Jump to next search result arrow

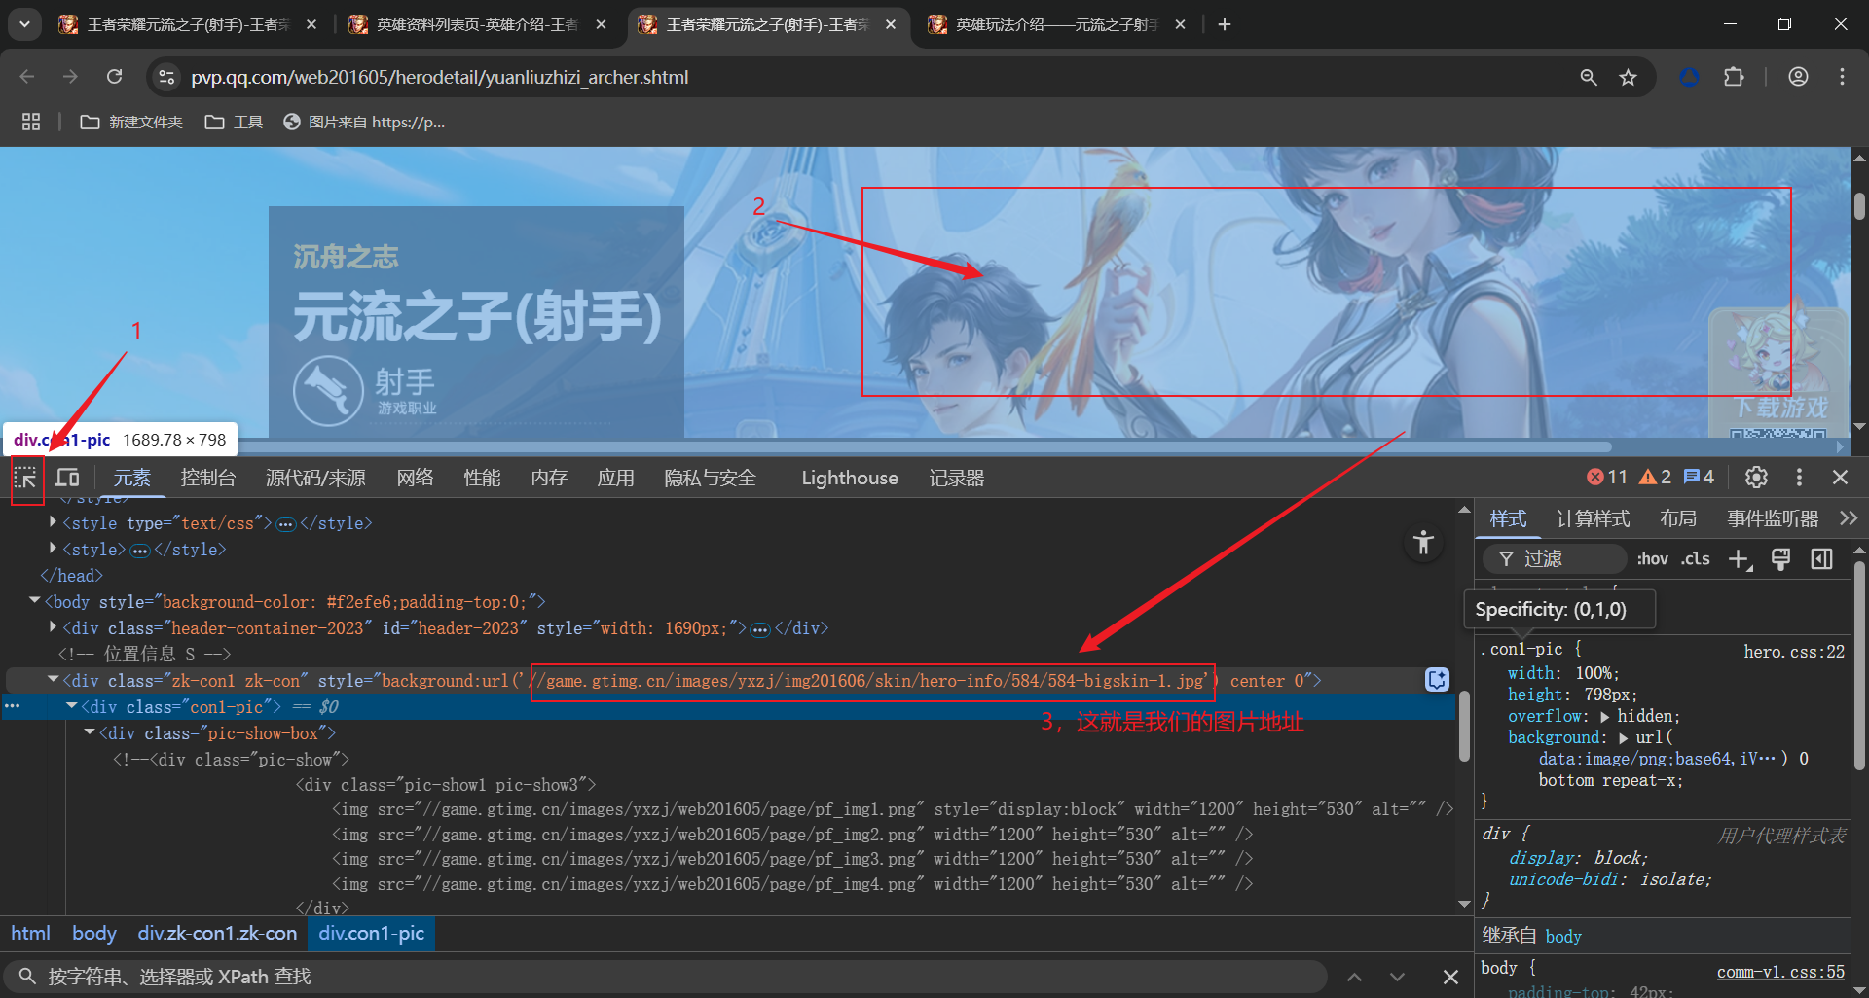click(x=1398, y=977)
